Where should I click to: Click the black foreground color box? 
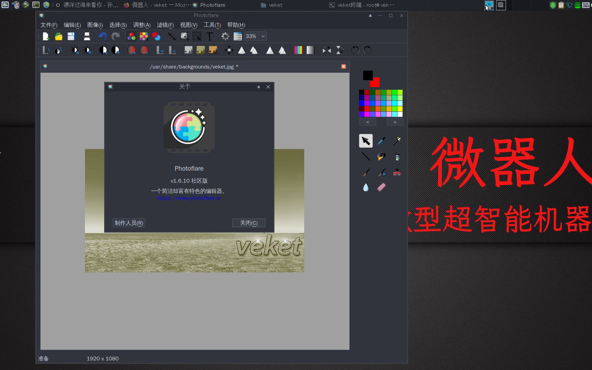(368, 75)
